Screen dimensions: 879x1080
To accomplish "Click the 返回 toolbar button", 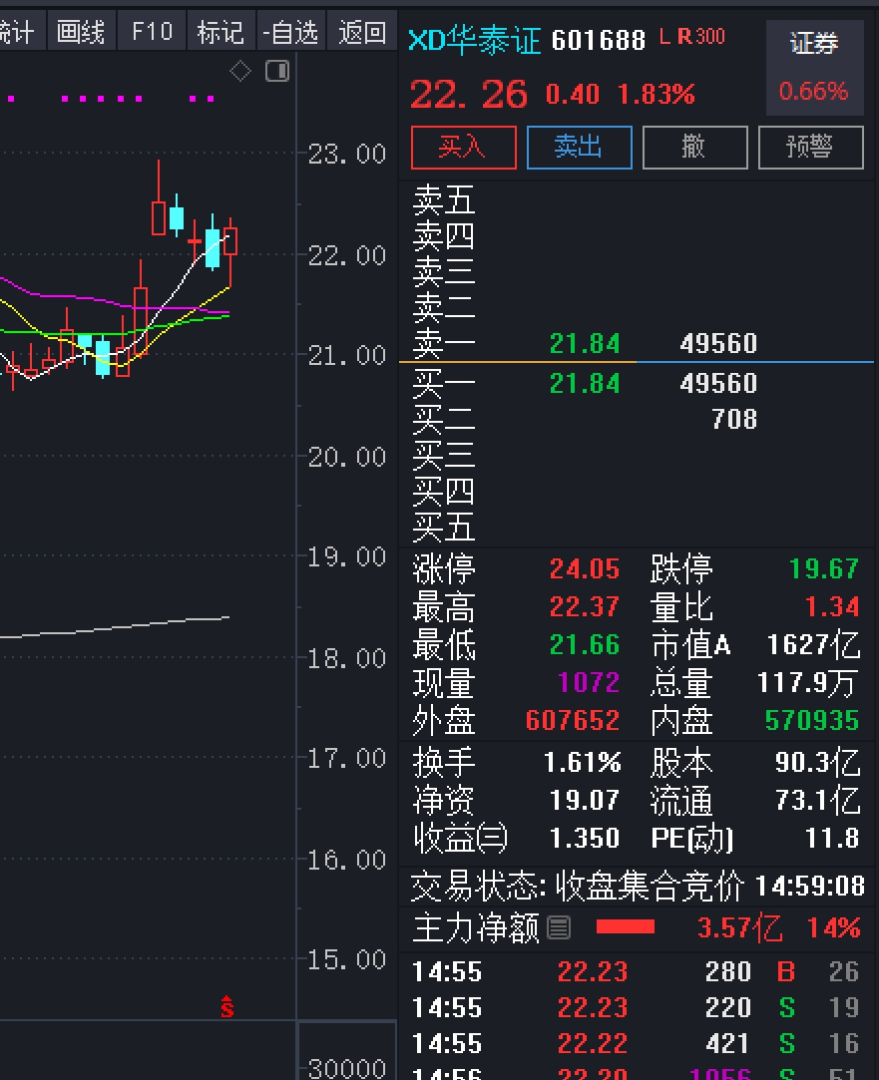I will [361, 32].
